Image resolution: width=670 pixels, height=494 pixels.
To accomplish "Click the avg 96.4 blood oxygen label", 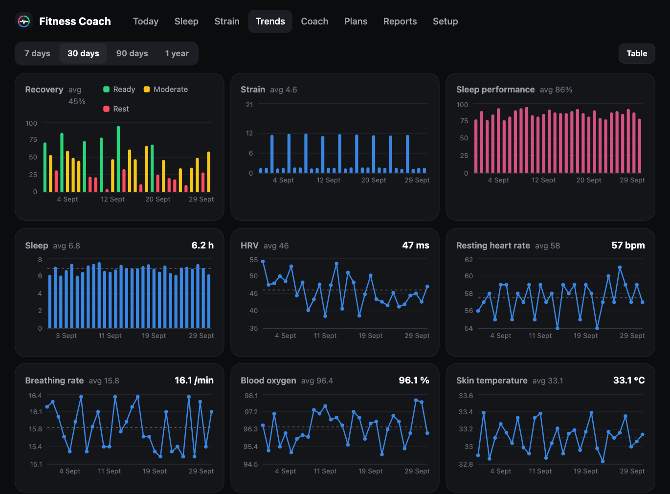I will pos(317,381).
